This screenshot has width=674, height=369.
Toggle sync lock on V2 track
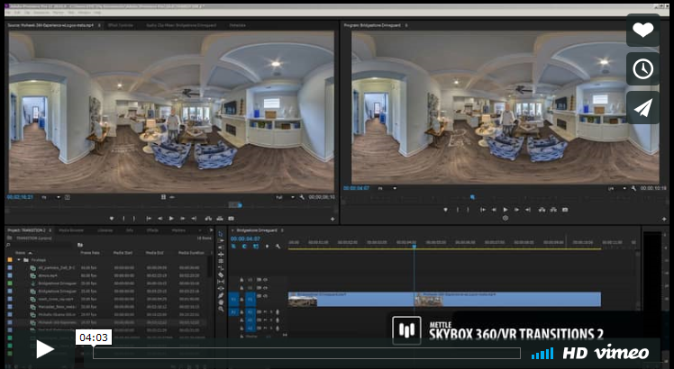pos(259,288)
